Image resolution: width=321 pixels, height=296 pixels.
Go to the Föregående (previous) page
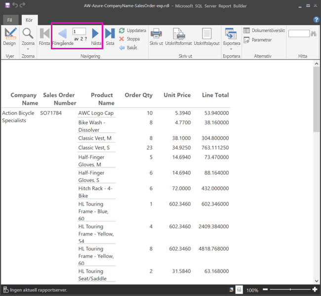63,37
